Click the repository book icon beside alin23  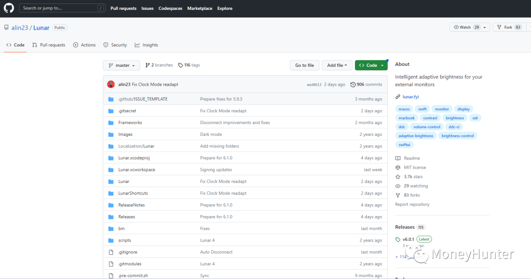pyautogui.click(x=6, y=28)
